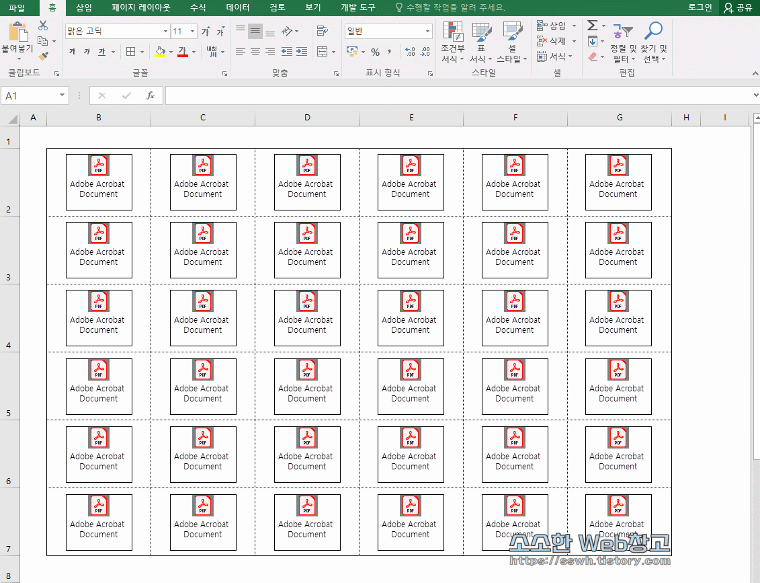Increase font size with the larger 가 icon

[206, 32]
